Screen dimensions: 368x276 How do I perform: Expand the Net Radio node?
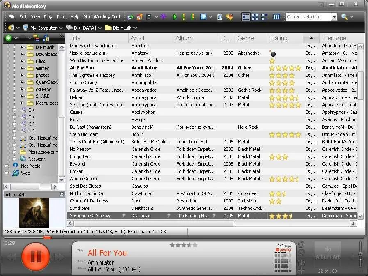pyautogui.click(x=7, y=166)
